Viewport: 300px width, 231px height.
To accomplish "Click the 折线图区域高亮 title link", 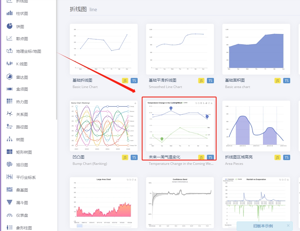I will pyautogui.click(x=239, y=157).
